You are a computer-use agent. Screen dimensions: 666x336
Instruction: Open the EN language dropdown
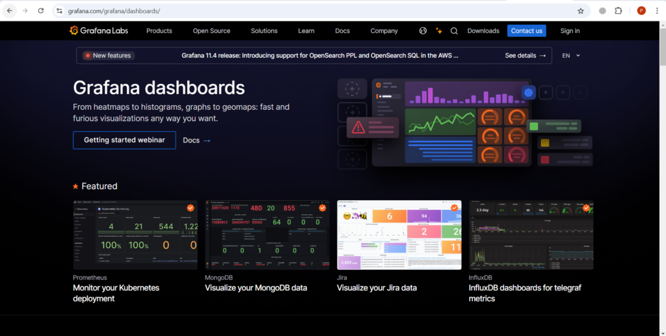point(571,56)
